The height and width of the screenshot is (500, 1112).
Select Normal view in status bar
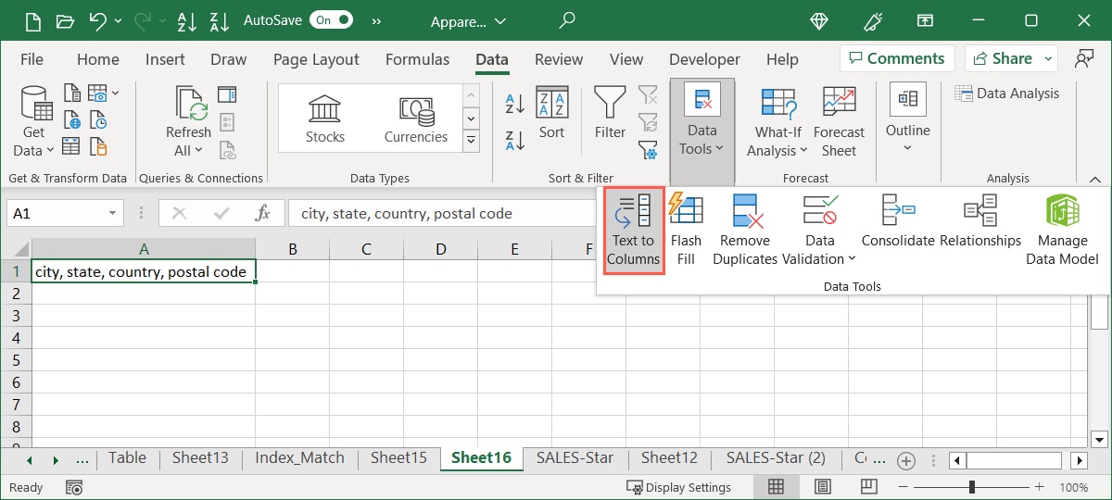777,487
